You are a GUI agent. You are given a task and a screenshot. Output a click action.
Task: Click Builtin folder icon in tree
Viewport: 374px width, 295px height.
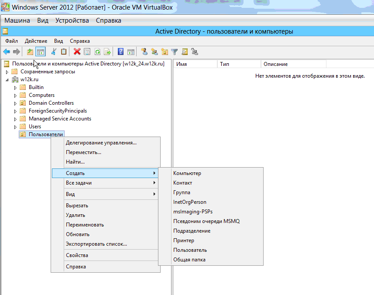click(x=23, y=87)
